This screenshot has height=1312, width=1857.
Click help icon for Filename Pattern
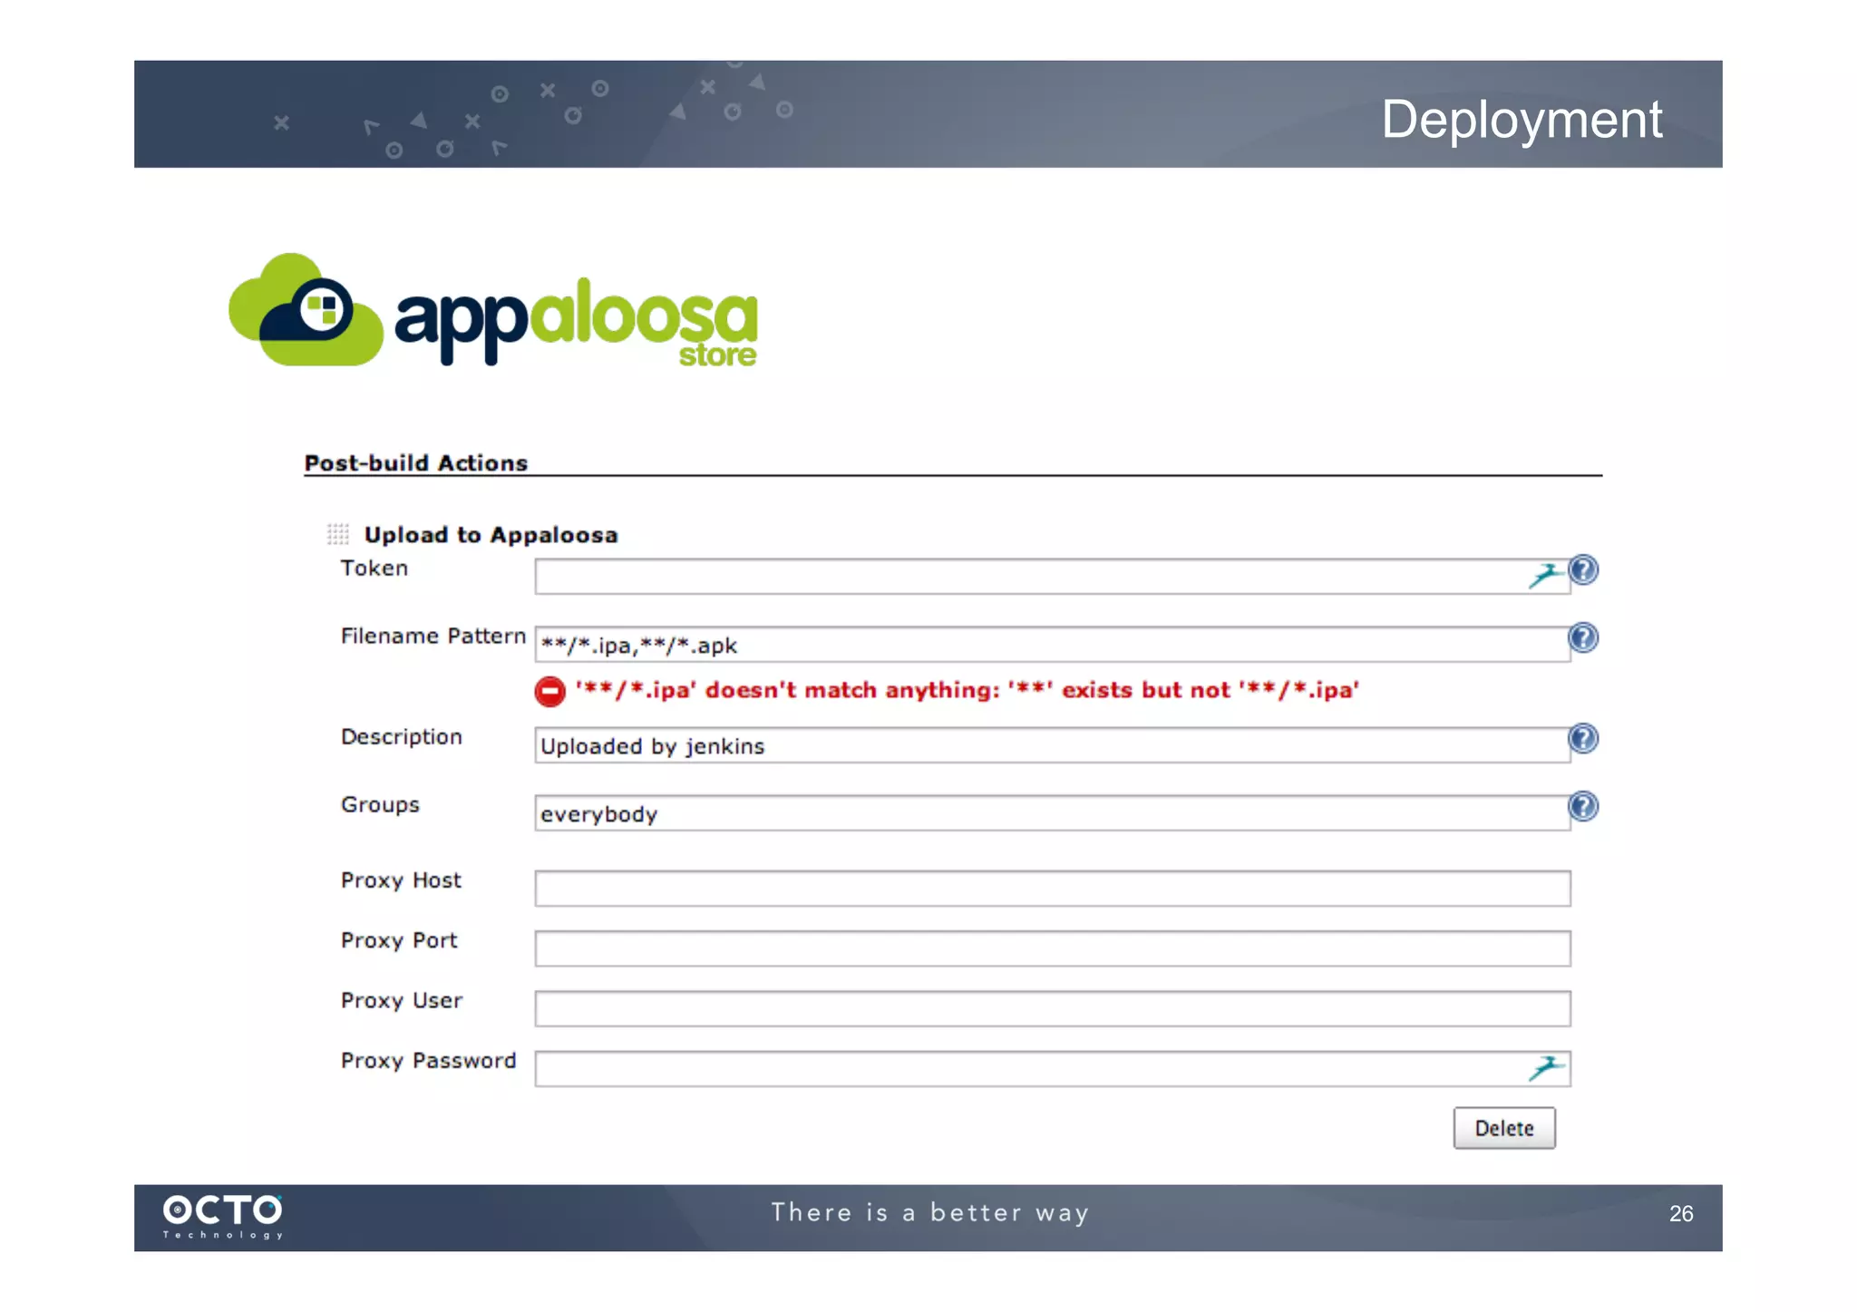(x=1582, y=638)
